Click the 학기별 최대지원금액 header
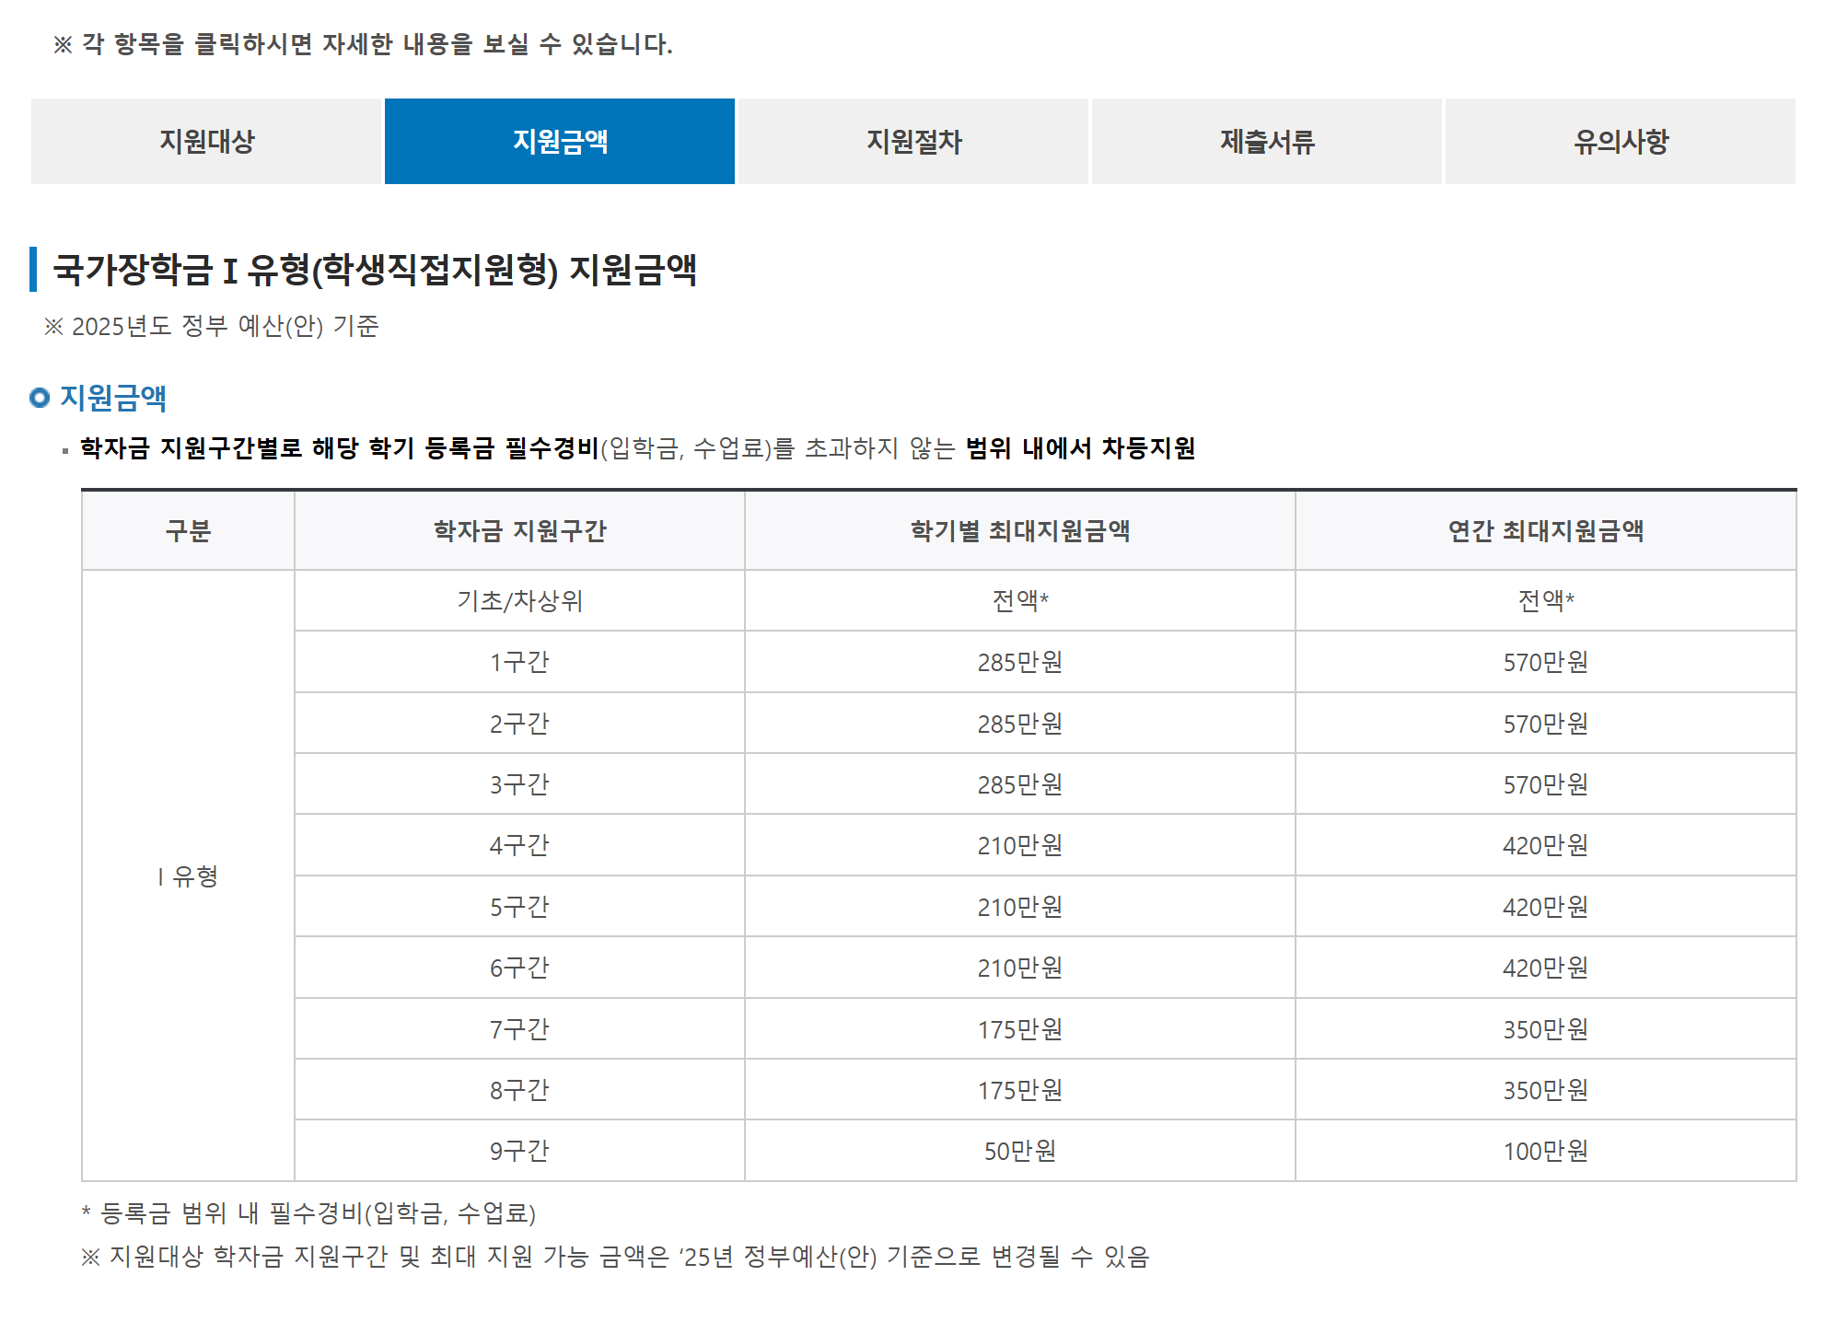The width and height of the screenshot is (1825, 1322). pyautogui.click(x=1019, y=531)
